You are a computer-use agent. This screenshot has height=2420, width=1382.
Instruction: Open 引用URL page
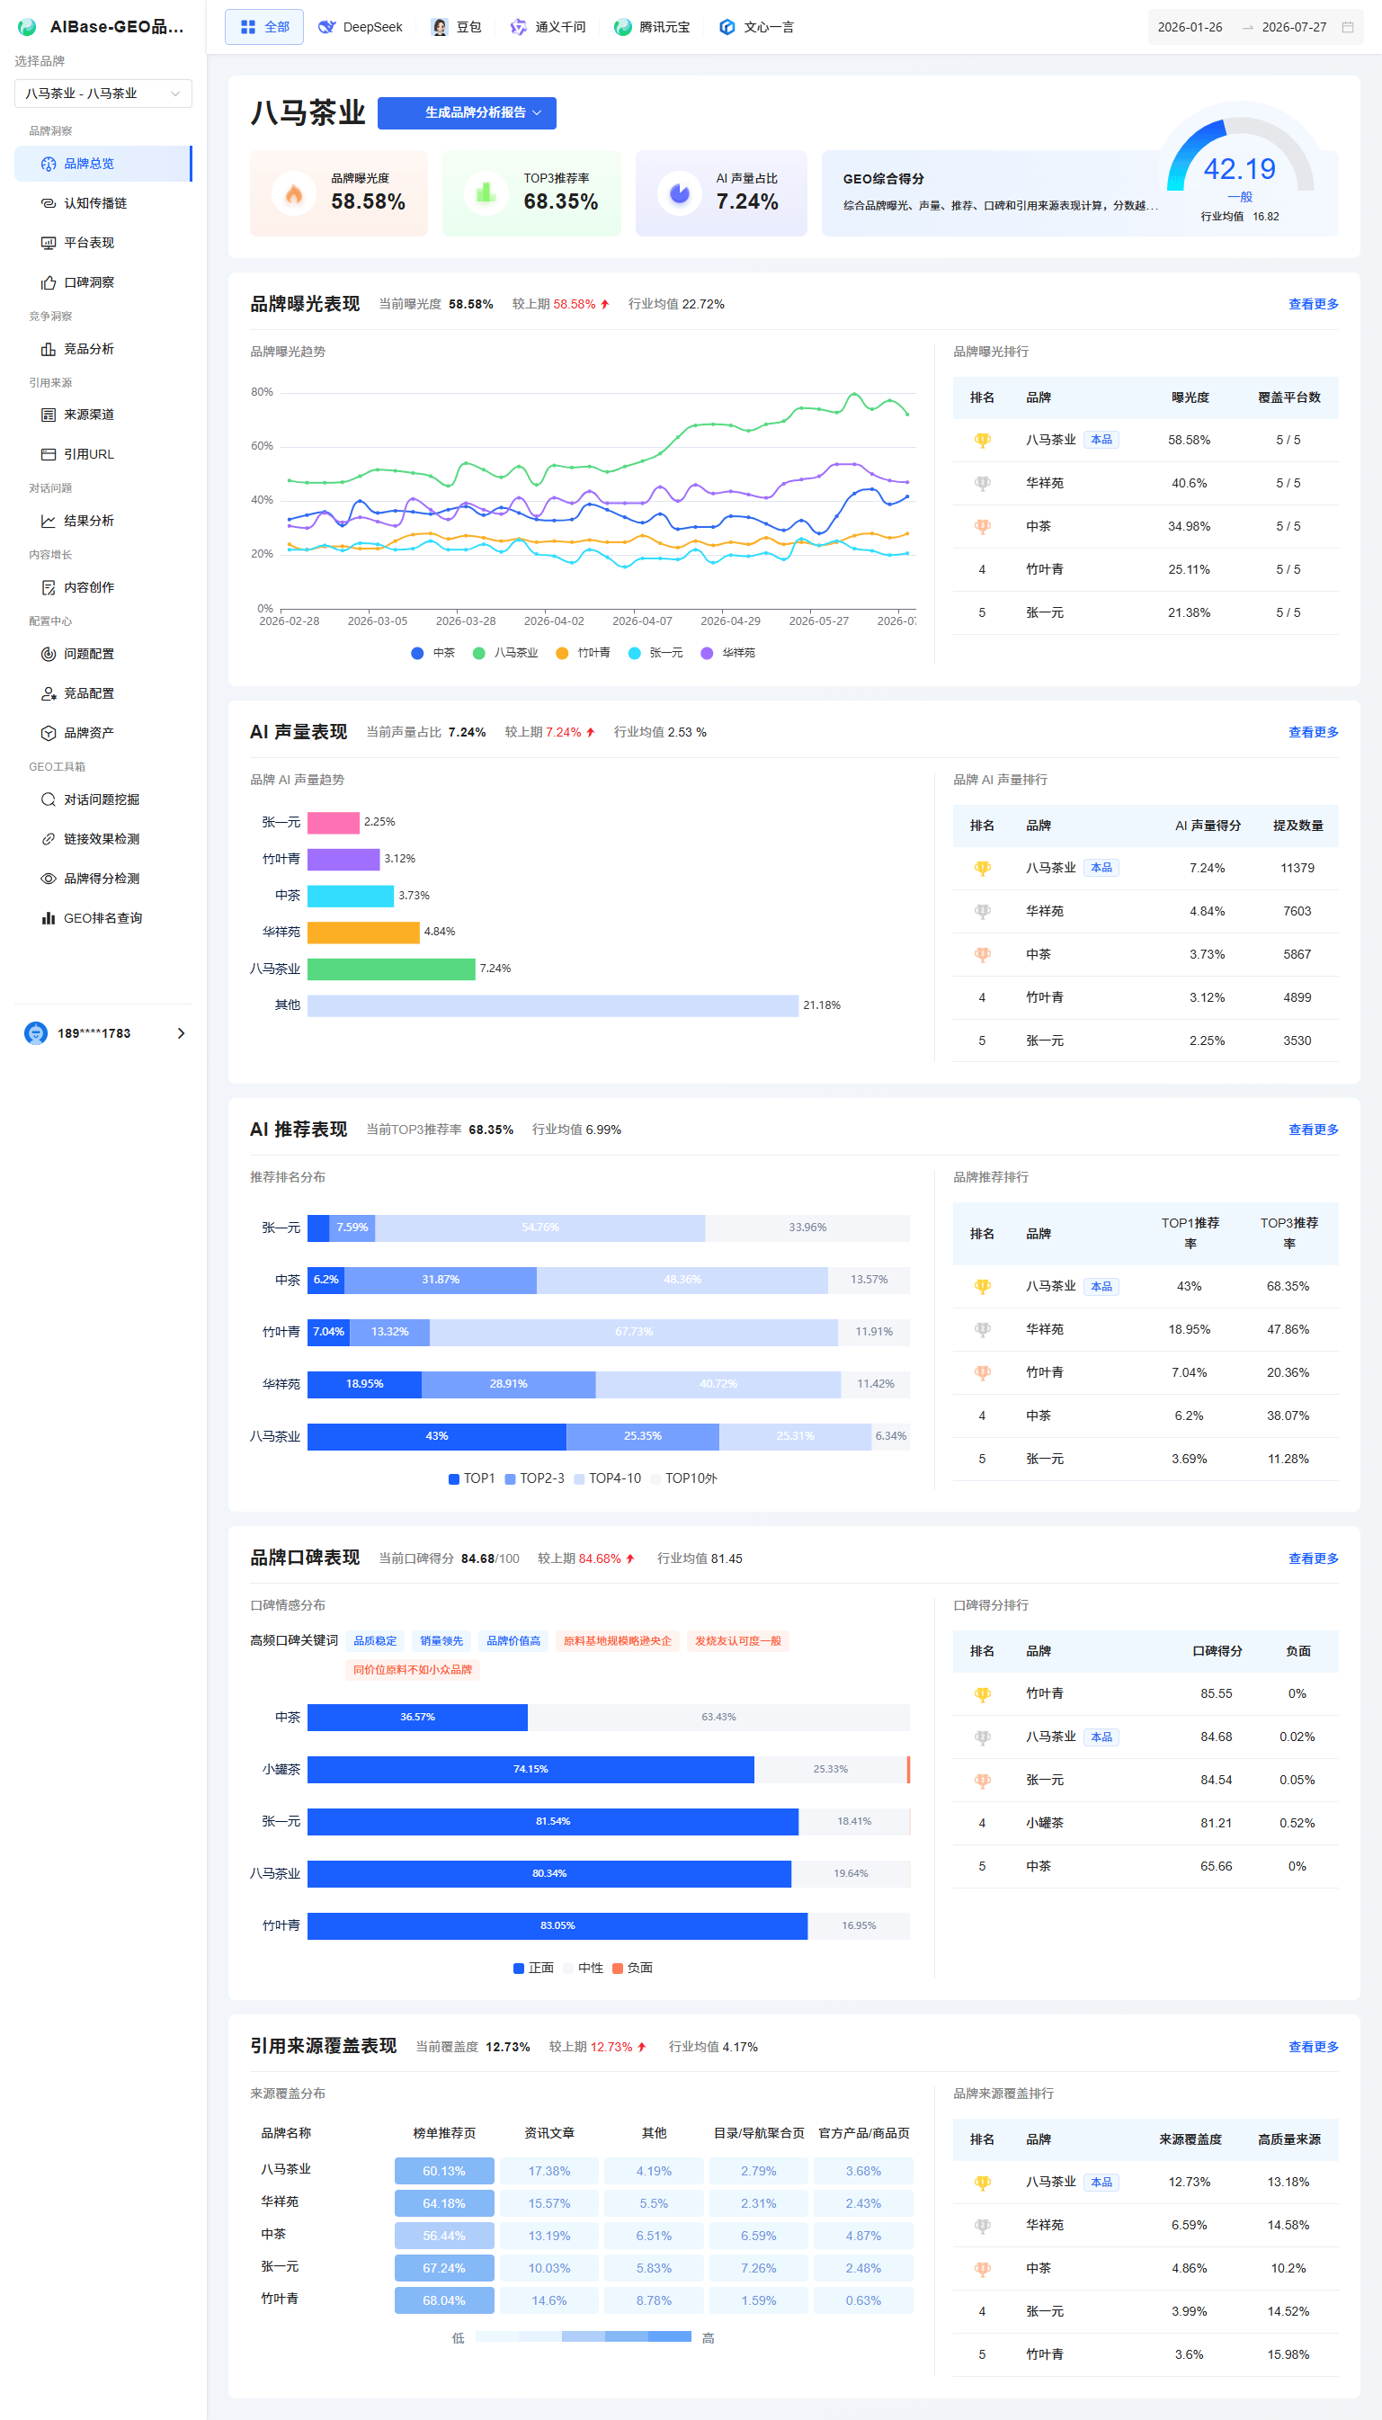(103, 454)
